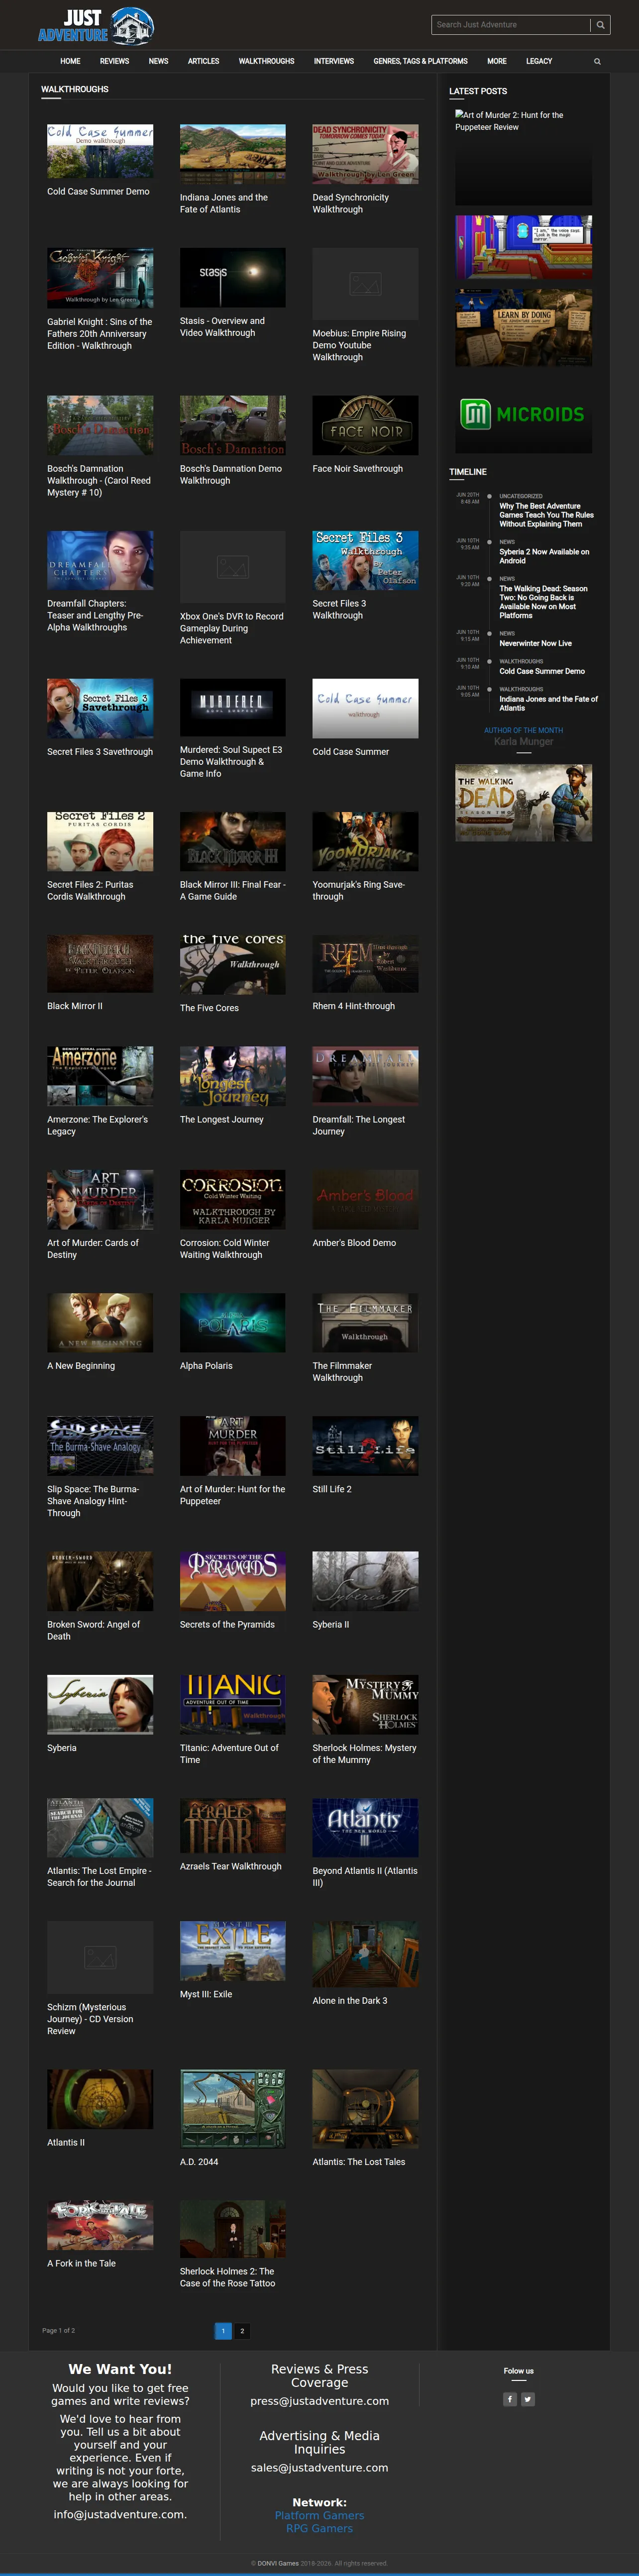This screenshot has width=639, height=2576.
Task: Open the Face Noir Savethrough thumbnail
Action: pos(365,425)
